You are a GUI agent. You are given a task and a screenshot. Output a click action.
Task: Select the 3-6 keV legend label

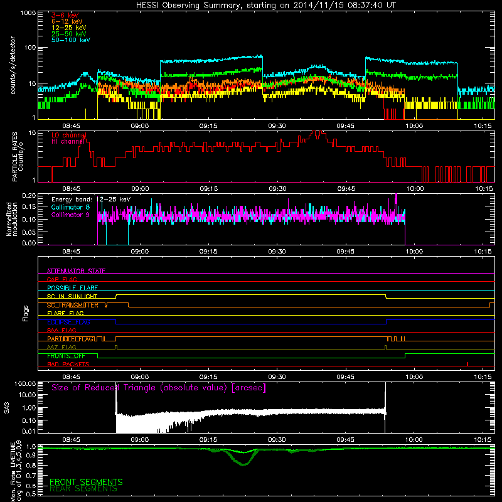click(x=65, y=15)
